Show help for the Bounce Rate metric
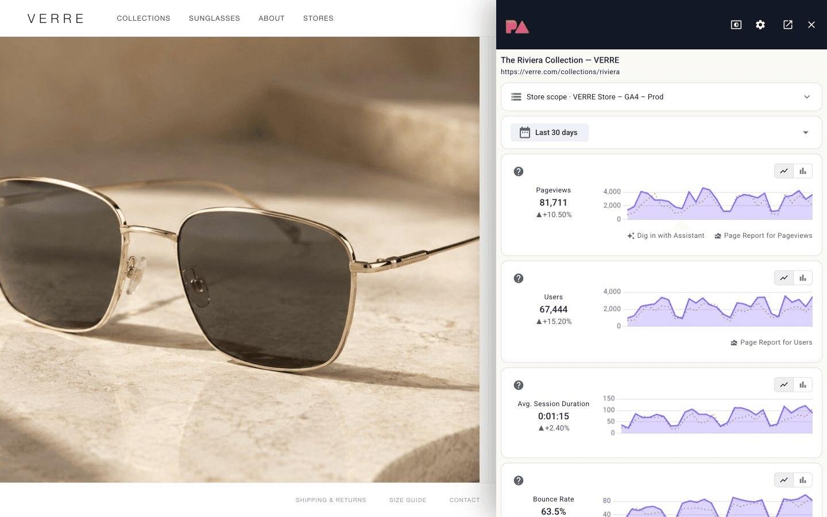Screen dimensions: 827x517 [x=519, y=480]
